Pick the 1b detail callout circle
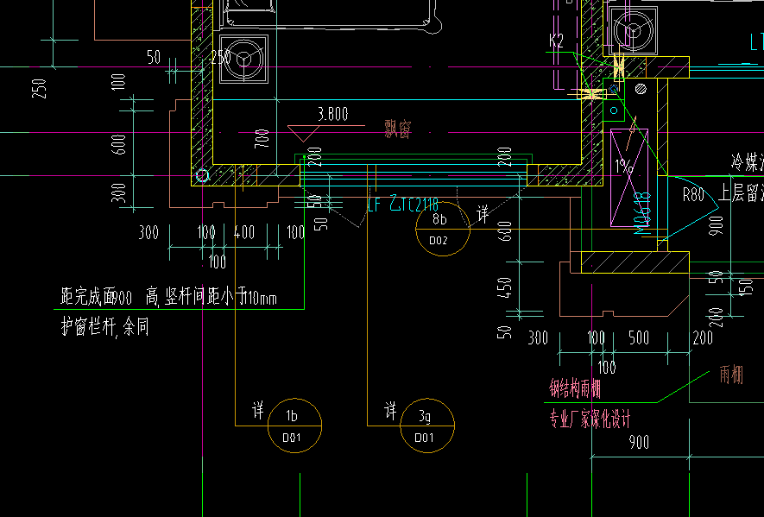This screenshot has width=764, height=517. tap(294, 426)
